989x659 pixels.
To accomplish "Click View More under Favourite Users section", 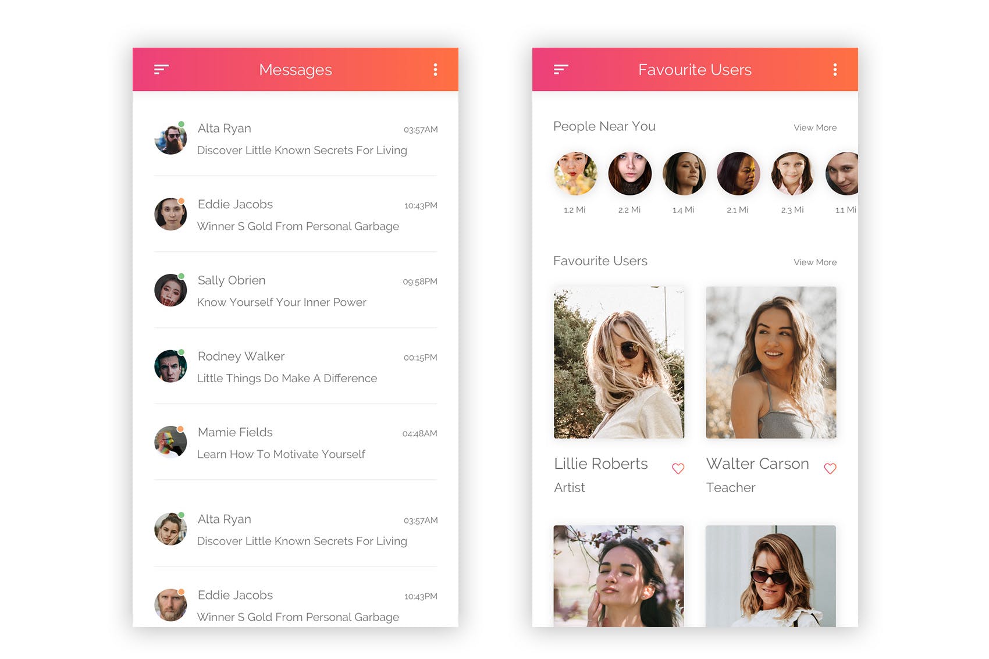I will [814, 262].
